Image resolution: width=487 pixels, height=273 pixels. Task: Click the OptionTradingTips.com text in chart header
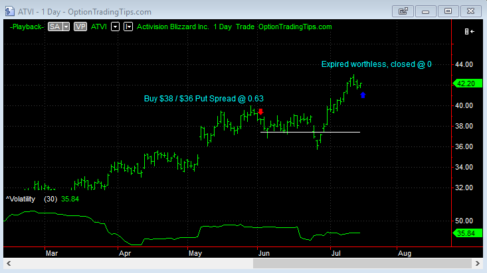pyautogui.click(x=295, y=27)
